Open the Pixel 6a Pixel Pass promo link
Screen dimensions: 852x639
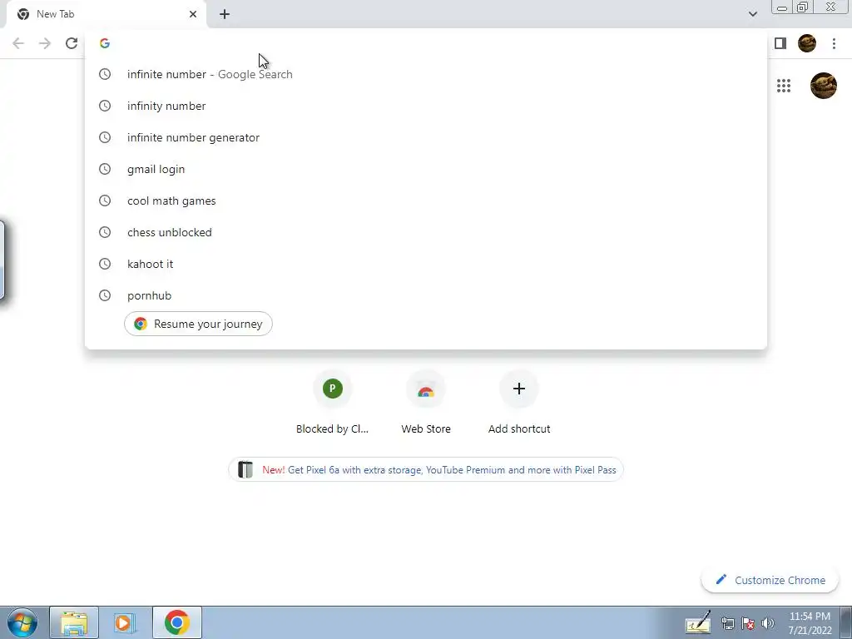(x=426, y=470)
